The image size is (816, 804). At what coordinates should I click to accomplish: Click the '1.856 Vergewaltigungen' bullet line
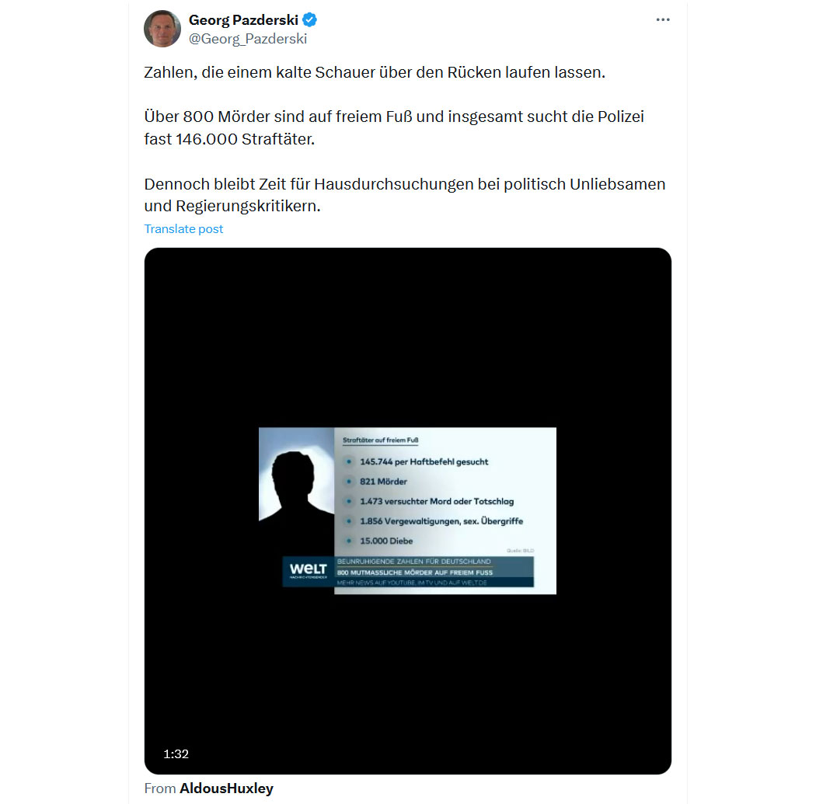[441, 521]
